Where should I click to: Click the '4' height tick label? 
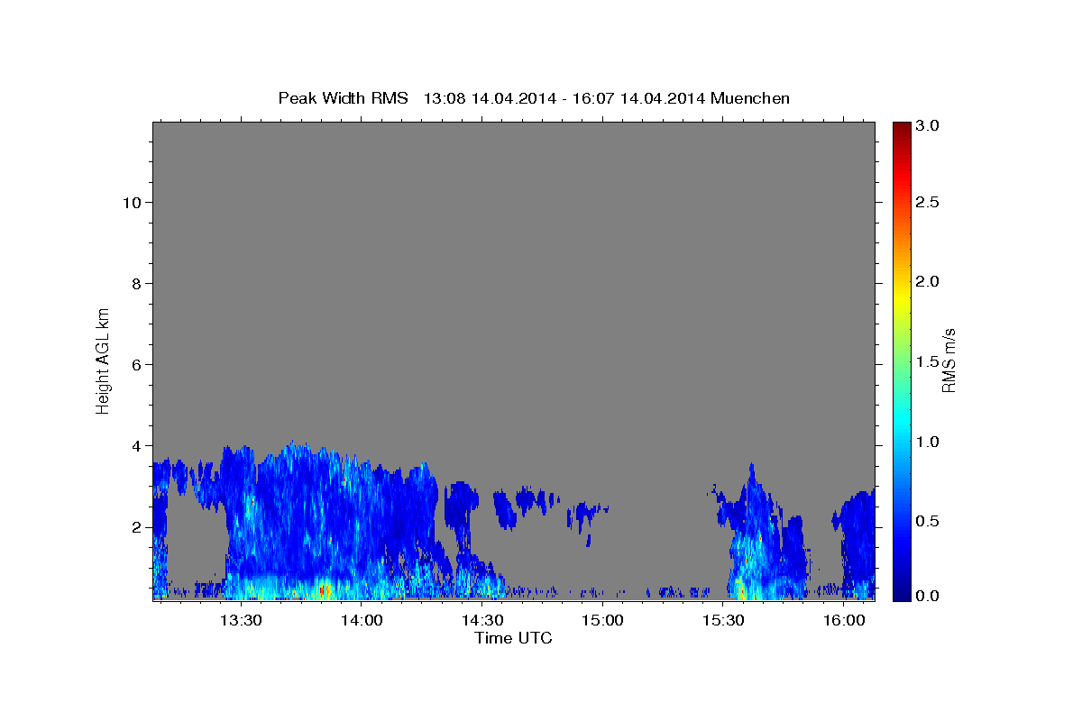[x=137, y=445]
